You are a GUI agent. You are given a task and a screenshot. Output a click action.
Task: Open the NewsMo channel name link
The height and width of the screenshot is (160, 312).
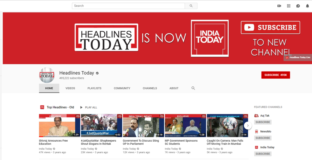[266, 131]
